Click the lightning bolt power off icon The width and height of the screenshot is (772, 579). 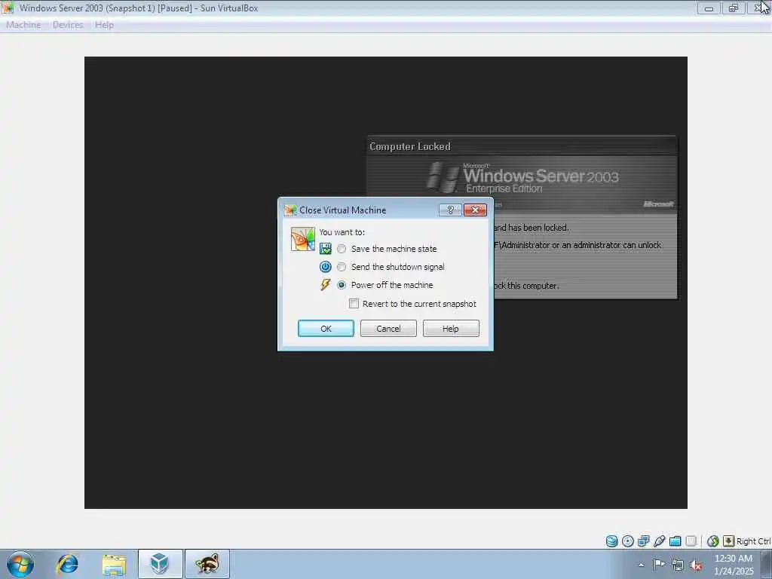[x=325, y=284]
